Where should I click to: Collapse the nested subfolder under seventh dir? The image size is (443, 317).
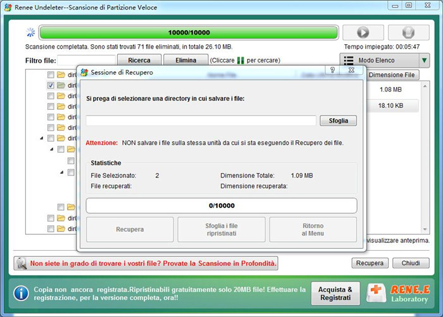pyautogui.click(x=52, y=149)
